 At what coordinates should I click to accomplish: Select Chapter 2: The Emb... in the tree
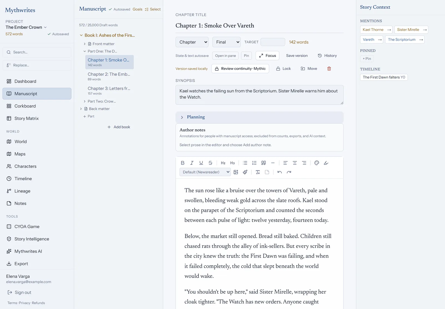pyautogui.click(x=109, y=76)
